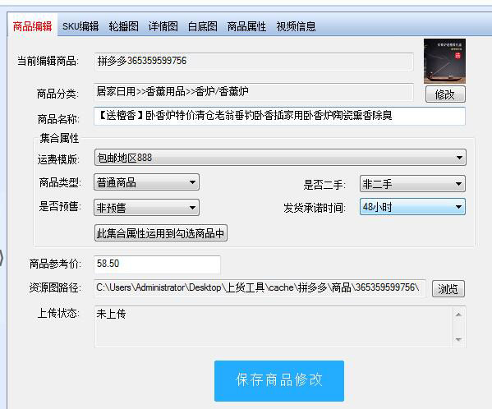
Task: Expand the 运费模版 dropdown
Action: coord(280,158)
